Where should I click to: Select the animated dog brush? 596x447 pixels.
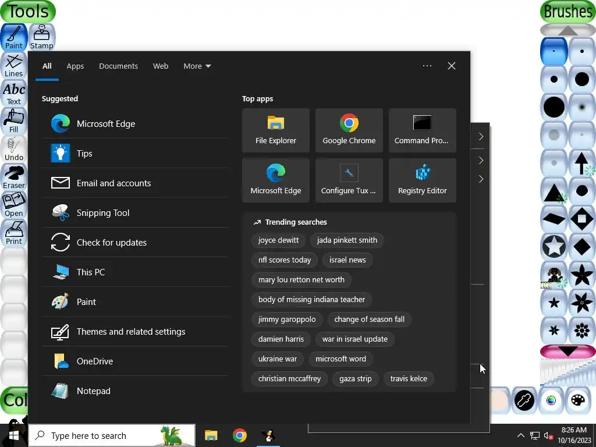pos(554,275)
